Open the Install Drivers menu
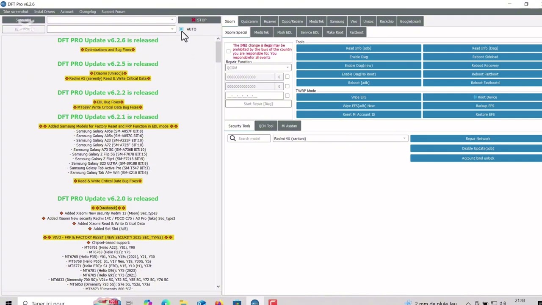This screenshot has height=305, width=542. click(x=44, y=11)
